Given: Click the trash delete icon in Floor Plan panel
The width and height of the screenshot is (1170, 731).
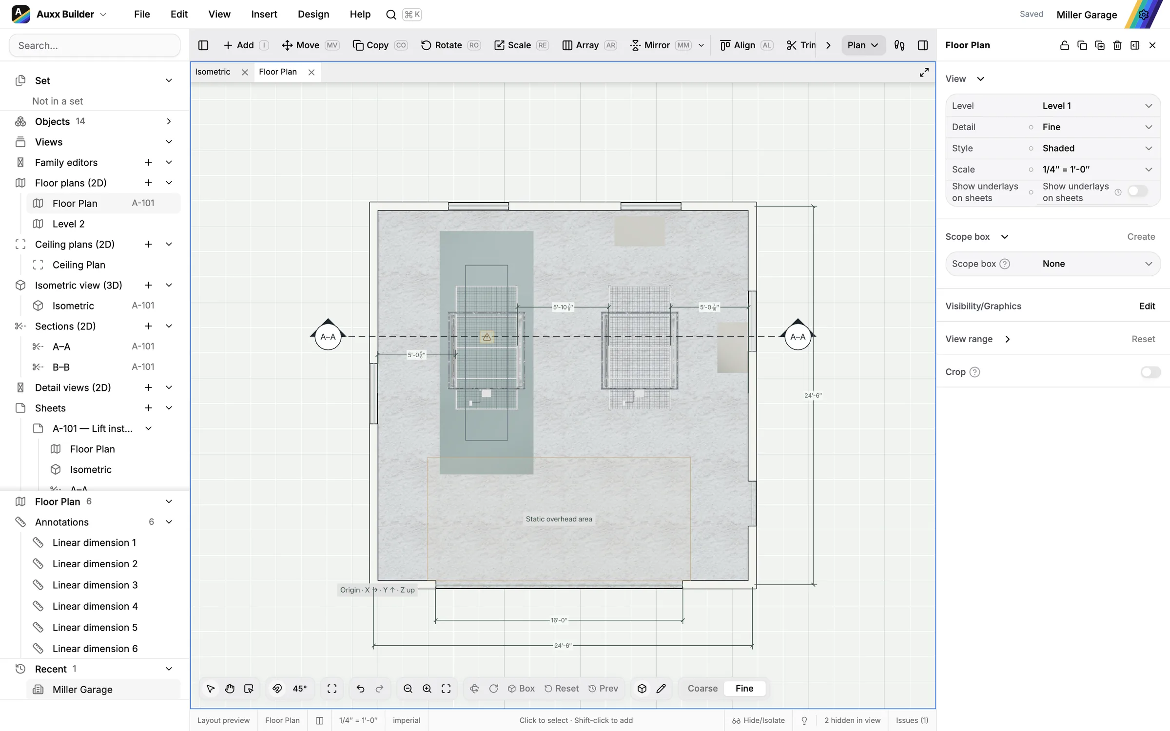Looking at the screenshot, I should (1117, 45).
